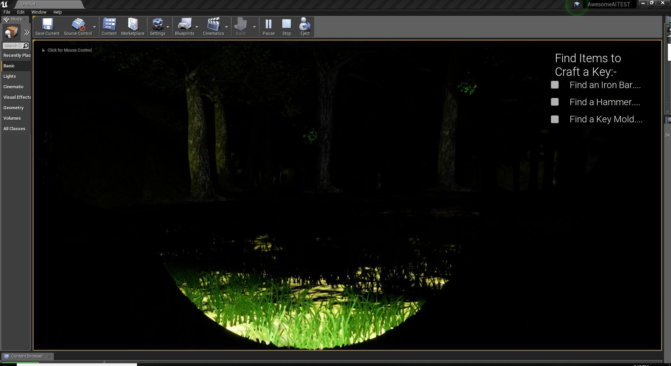671x366 pixels.
Task: Click the Unreal Engine logo icon
Action: pos(4,4)
